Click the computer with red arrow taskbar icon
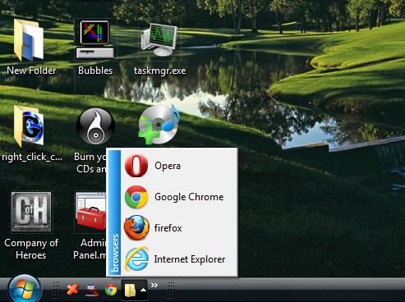Image resolution: width=405 pixels, height=302 pixels. coord(92,291)
